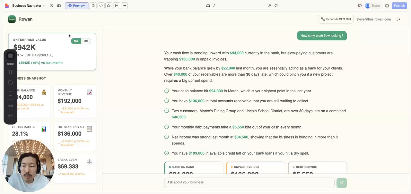
Task: Click the Monthly Revenue chart icon
Action: pyautogui.click(x=89, y=92)
